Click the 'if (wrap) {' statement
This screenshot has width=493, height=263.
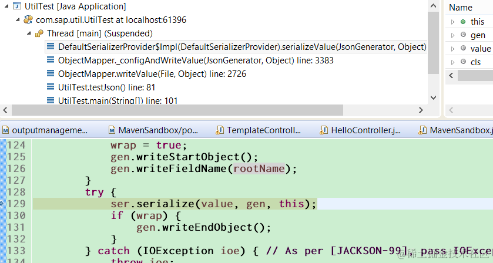click(146, 215)
